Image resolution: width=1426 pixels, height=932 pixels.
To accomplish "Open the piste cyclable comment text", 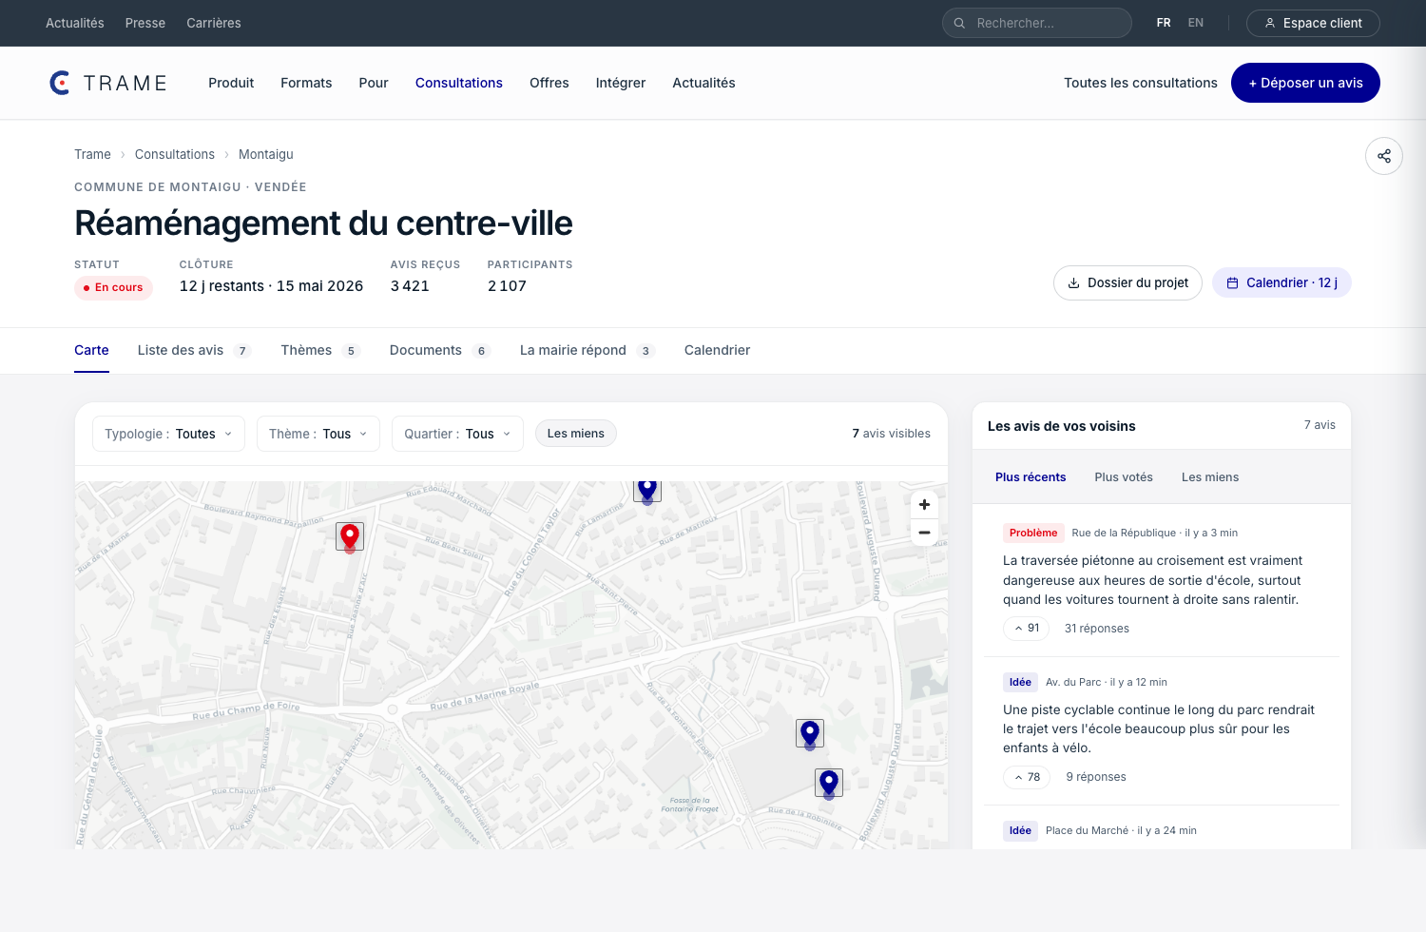I will (x=1159, y=728).
